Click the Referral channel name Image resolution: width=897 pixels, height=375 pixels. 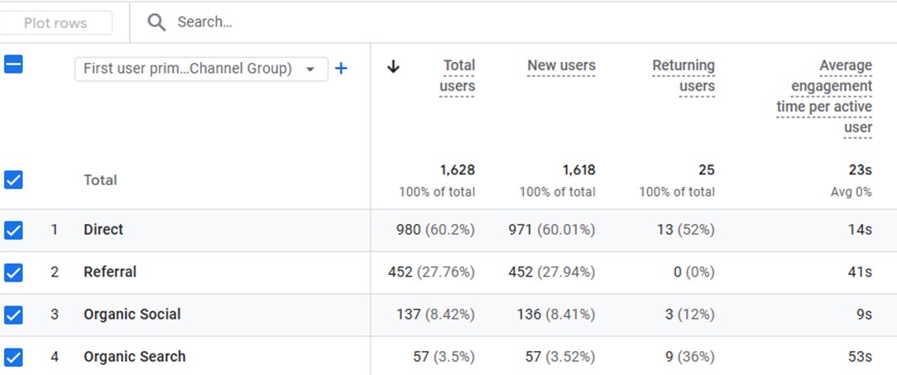pos(110,272)
